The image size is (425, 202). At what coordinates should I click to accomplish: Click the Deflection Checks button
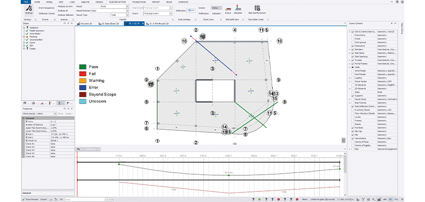pyautogui.click(x=47, y=13)
